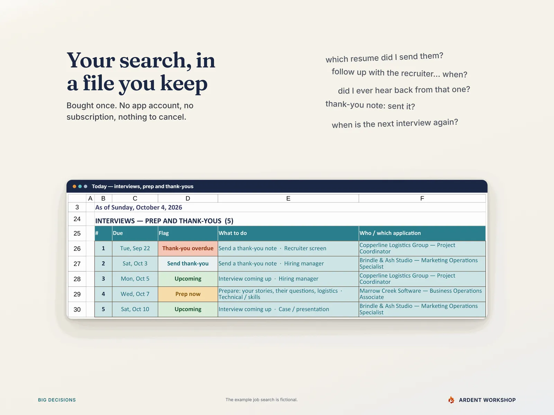This screenshot has height=415, width=554.
Task: Click the orange window dot in title bar
Action: 74,186
